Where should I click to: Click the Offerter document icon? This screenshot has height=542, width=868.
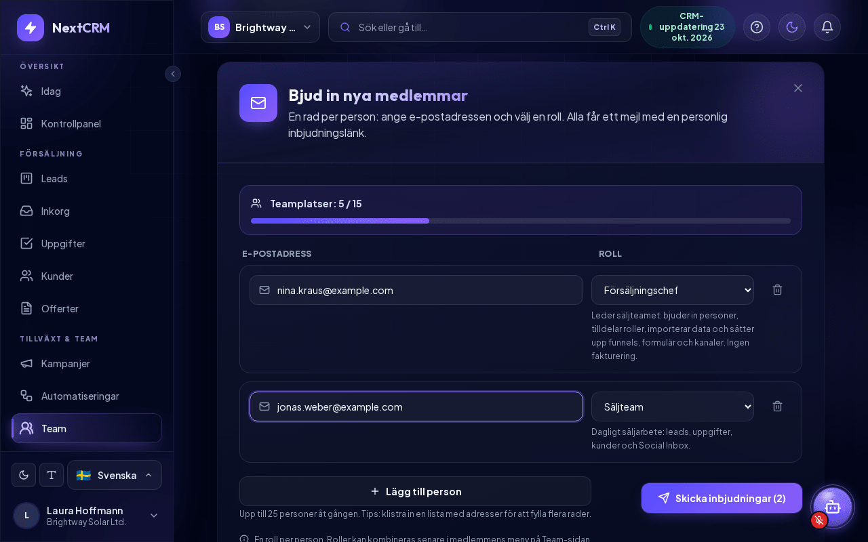26,308
